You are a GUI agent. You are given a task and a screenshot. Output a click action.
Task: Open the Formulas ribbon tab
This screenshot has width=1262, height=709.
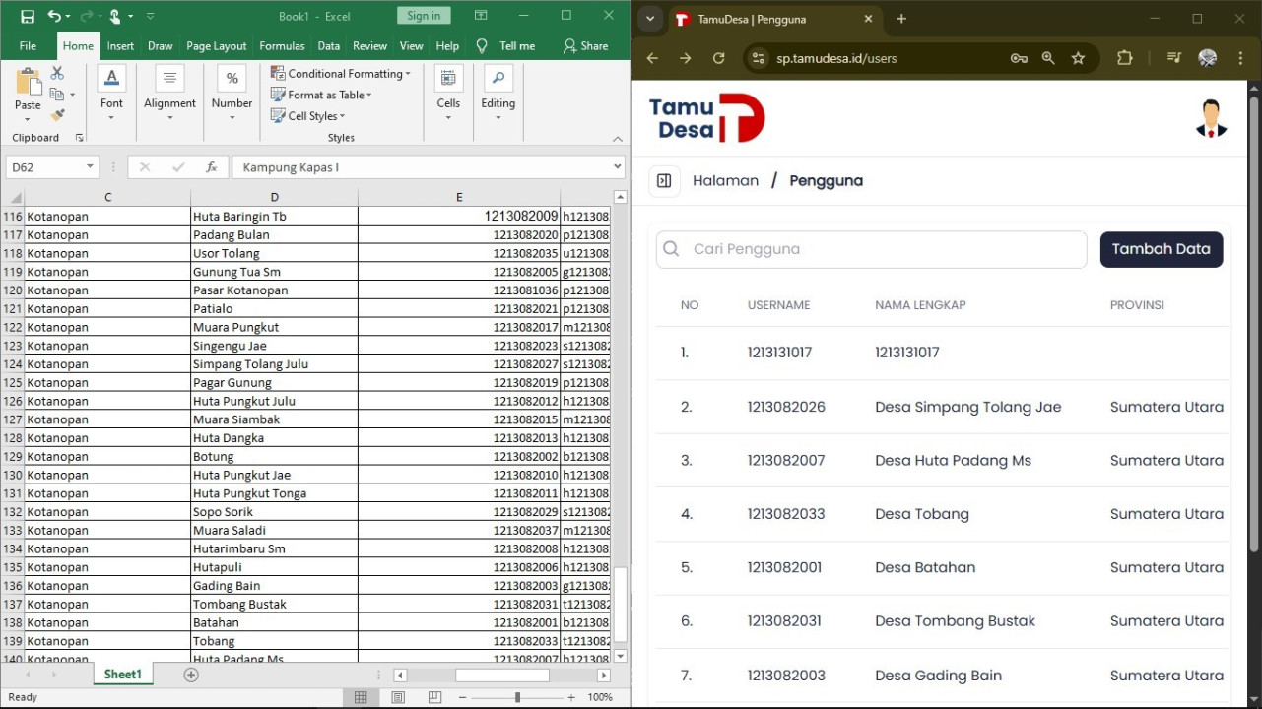click(282, 45)
